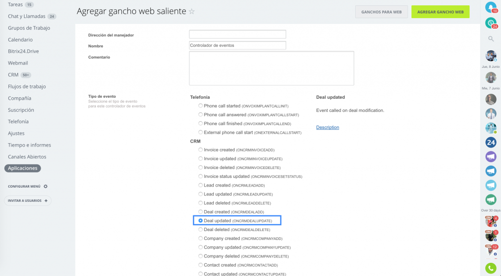
Task: Go to Telefonía menu item
Action: (18, 122)
